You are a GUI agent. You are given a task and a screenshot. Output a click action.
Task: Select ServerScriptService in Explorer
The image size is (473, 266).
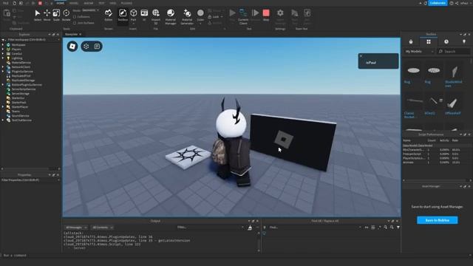[x=24, y=89]
